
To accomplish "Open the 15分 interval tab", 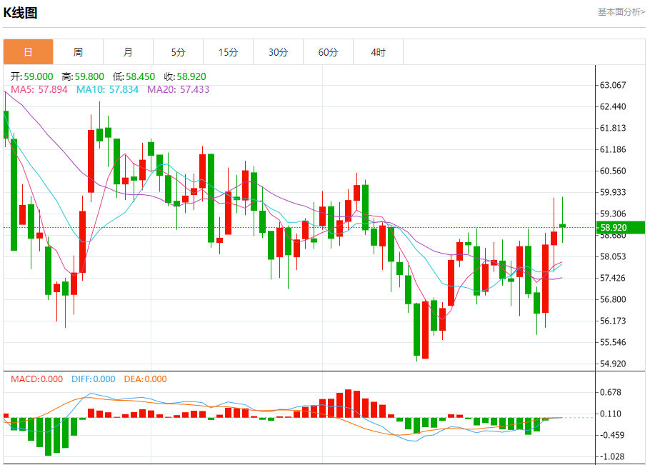I will point(229,52).
